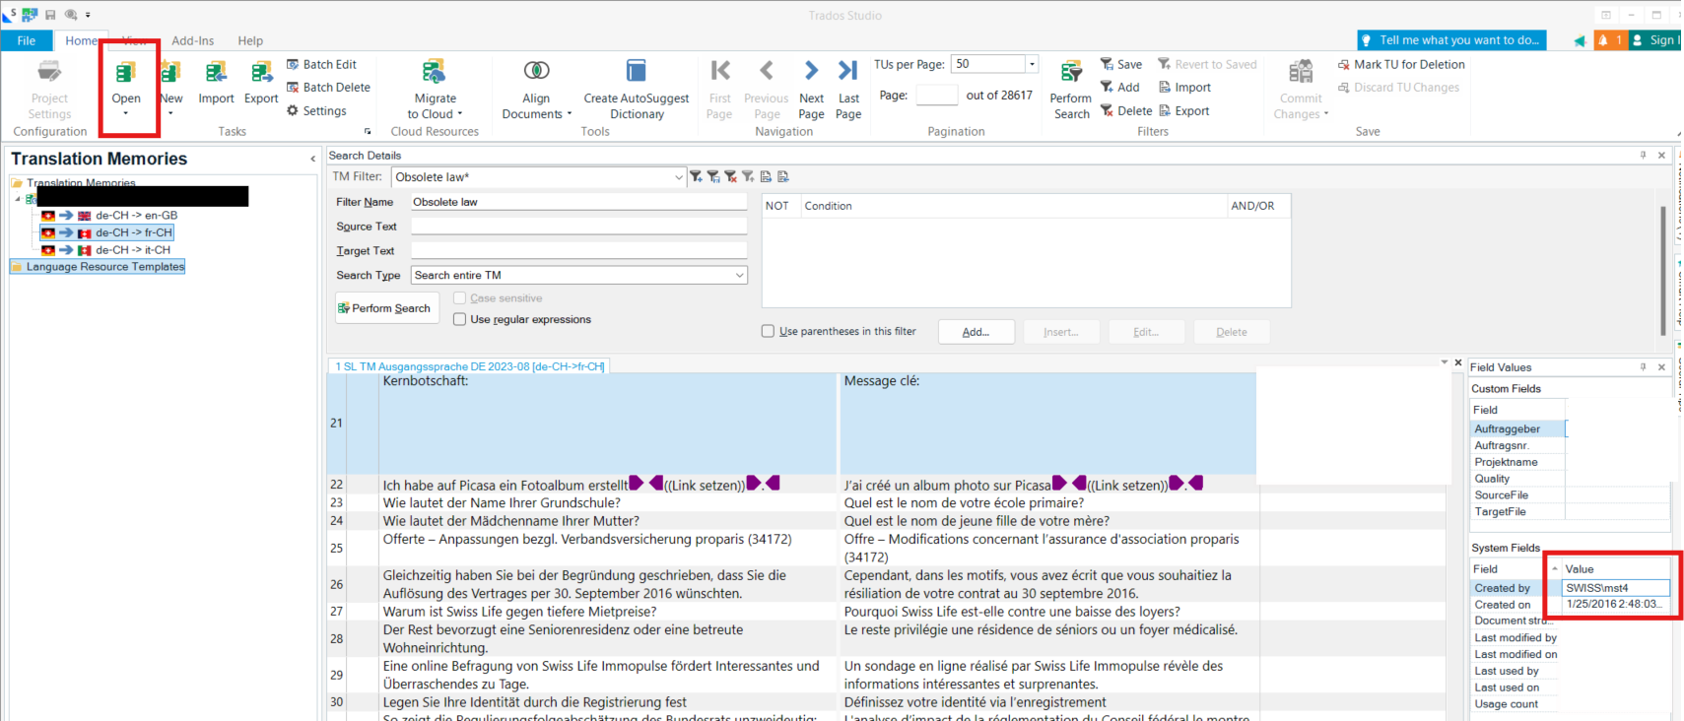1684x721 pixels.
Task: Switch to the Home ribbon tab
Action: [x=82, y=40]
